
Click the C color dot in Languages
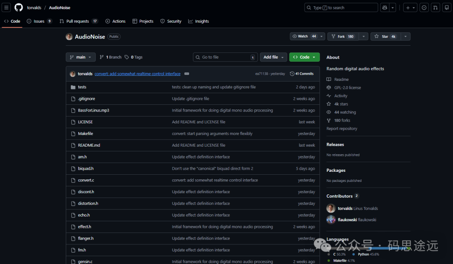tap(329, 254)
